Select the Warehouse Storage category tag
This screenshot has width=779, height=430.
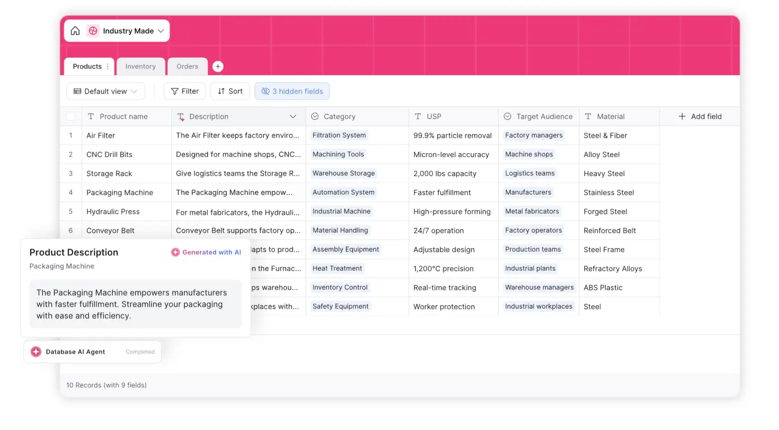pyautogui.click(x=343, y=173)
